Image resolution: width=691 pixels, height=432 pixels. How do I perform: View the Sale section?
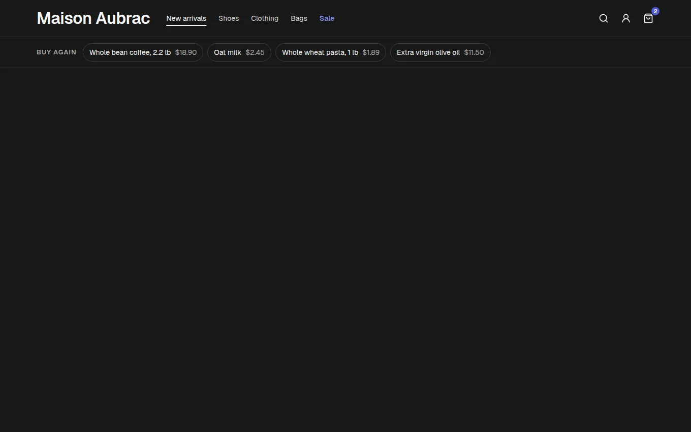327,18
